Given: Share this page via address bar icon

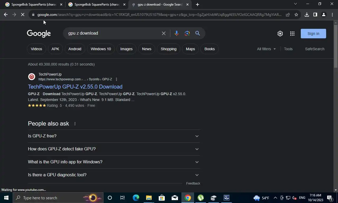Looking at the screenshot, I should (288, 15).
